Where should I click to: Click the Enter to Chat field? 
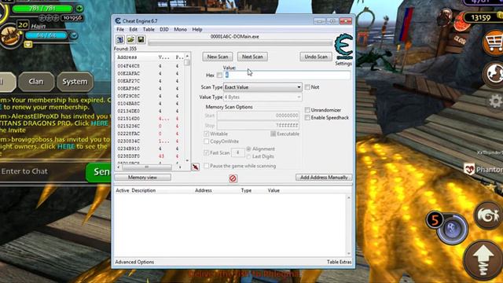click(42, 171)
